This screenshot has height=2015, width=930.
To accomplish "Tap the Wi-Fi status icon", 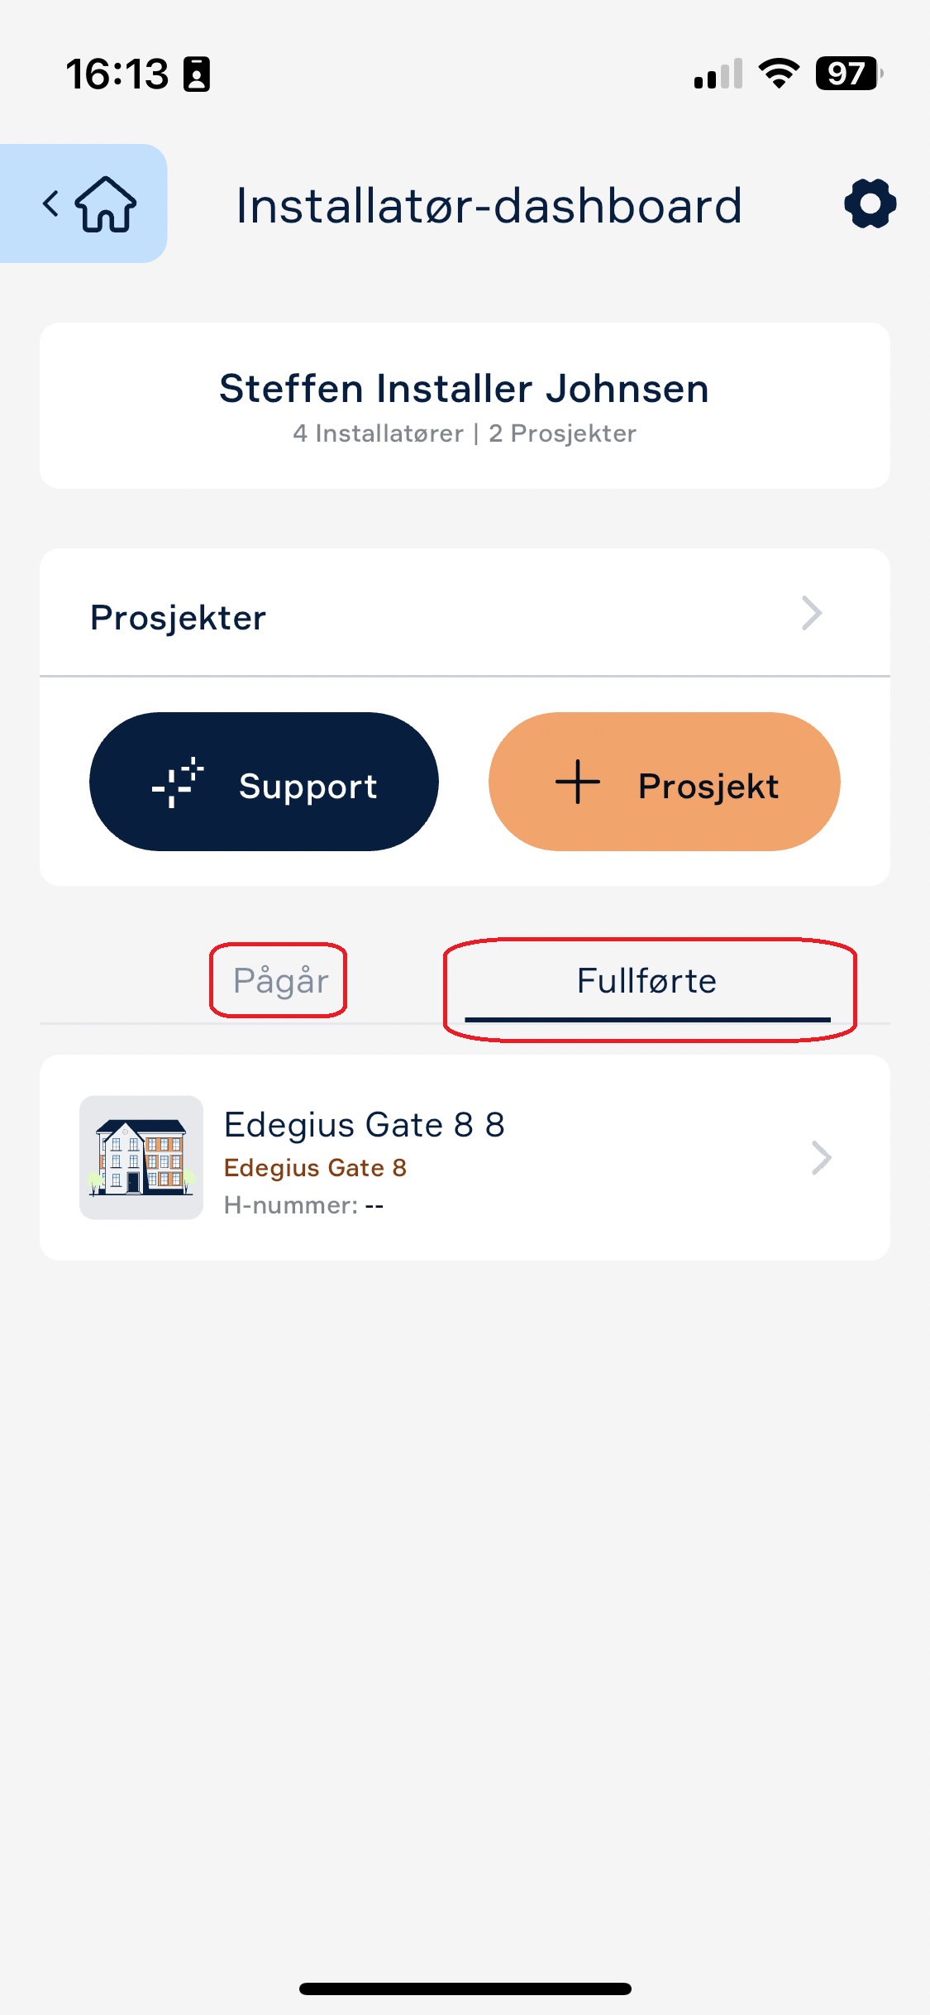I will 779,74.
